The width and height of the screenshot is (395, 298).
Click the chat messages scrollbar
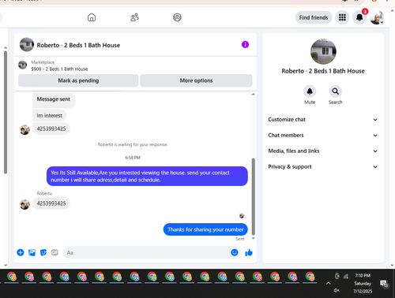pos(254,196)
